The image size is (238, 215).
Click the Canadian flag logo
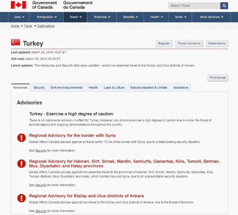click(x=18, y=5)
